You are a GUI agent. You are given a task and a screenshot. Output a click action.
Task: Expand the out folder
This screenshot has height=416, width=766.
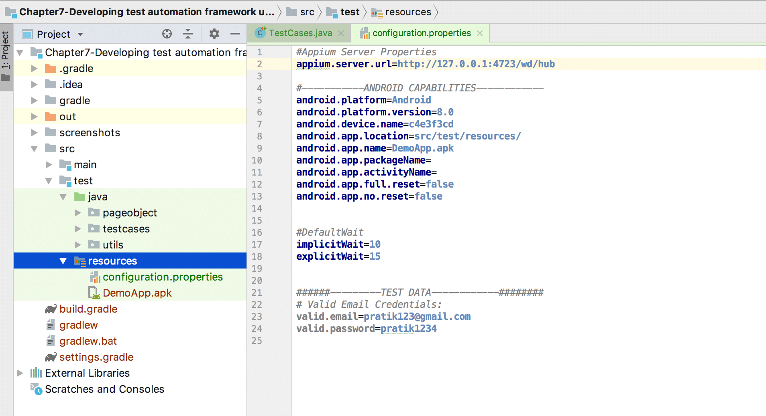point(35,117)
